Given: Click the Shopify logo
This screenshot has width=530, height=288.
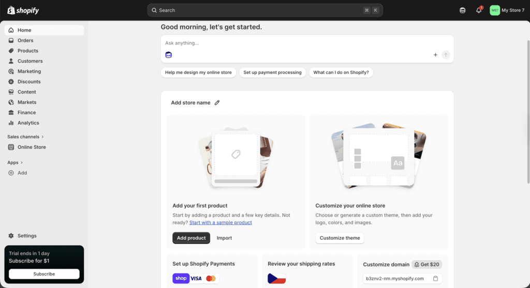Looking at the screenshot, I should tap(23, 10).
